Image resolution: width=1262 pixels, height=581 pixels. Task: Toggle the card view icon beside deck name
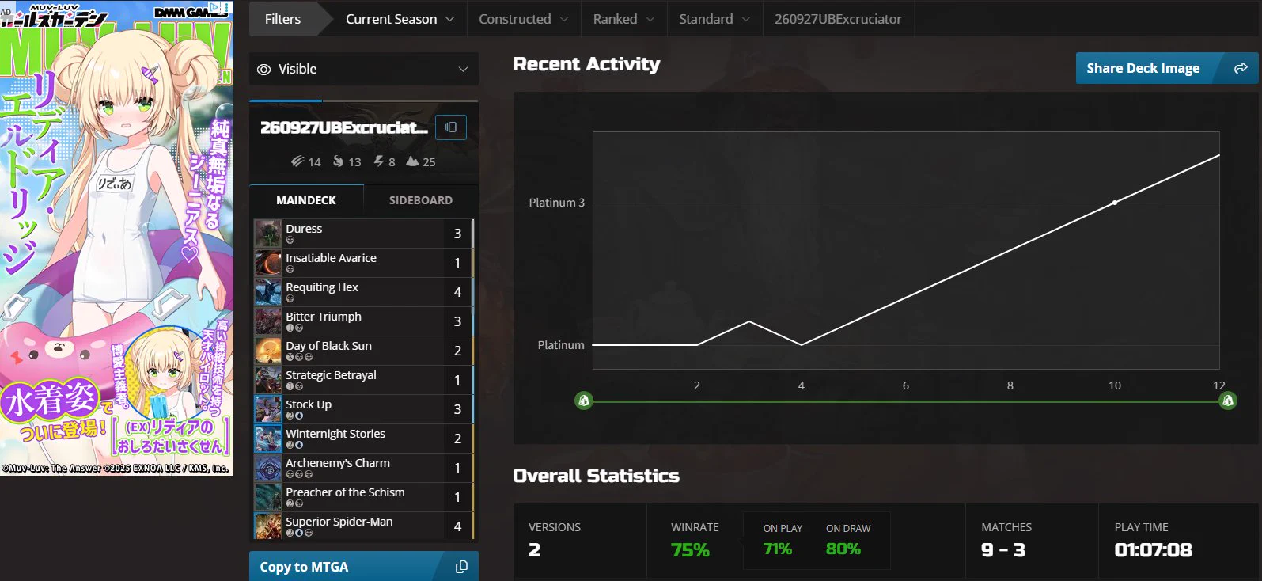(451, 127)
